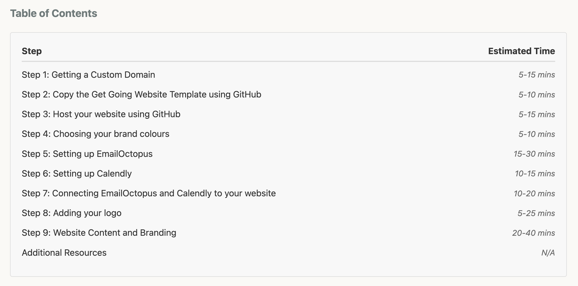Jump to Step 9: Website Content and Branding
578x286 pixels.
pyautogui.click(x=99, y=233)
